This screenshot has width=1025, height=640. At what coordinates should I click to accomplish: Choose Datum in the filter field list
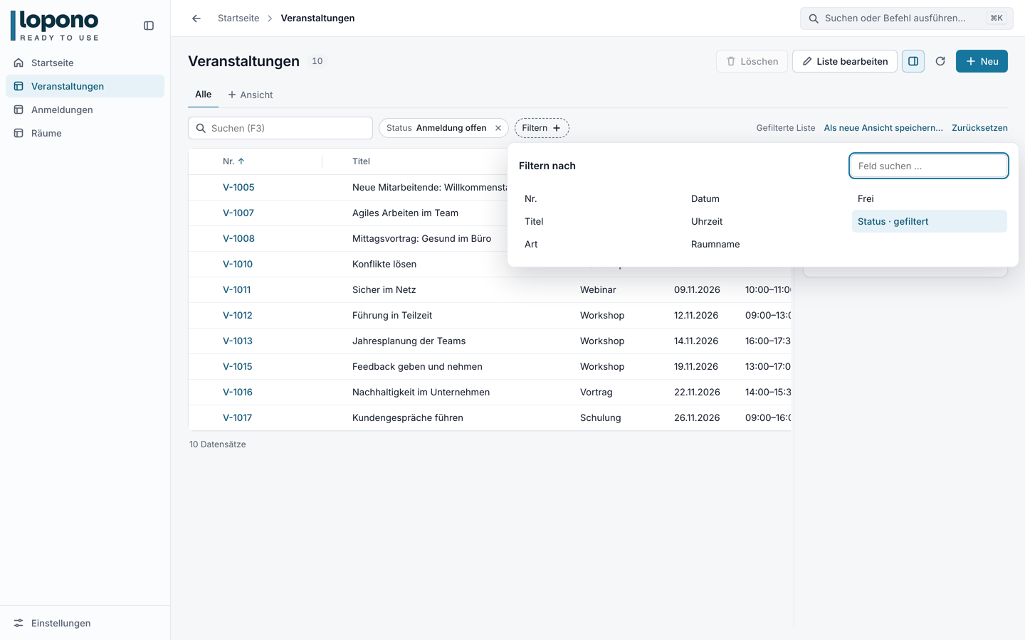pos(763,198)
